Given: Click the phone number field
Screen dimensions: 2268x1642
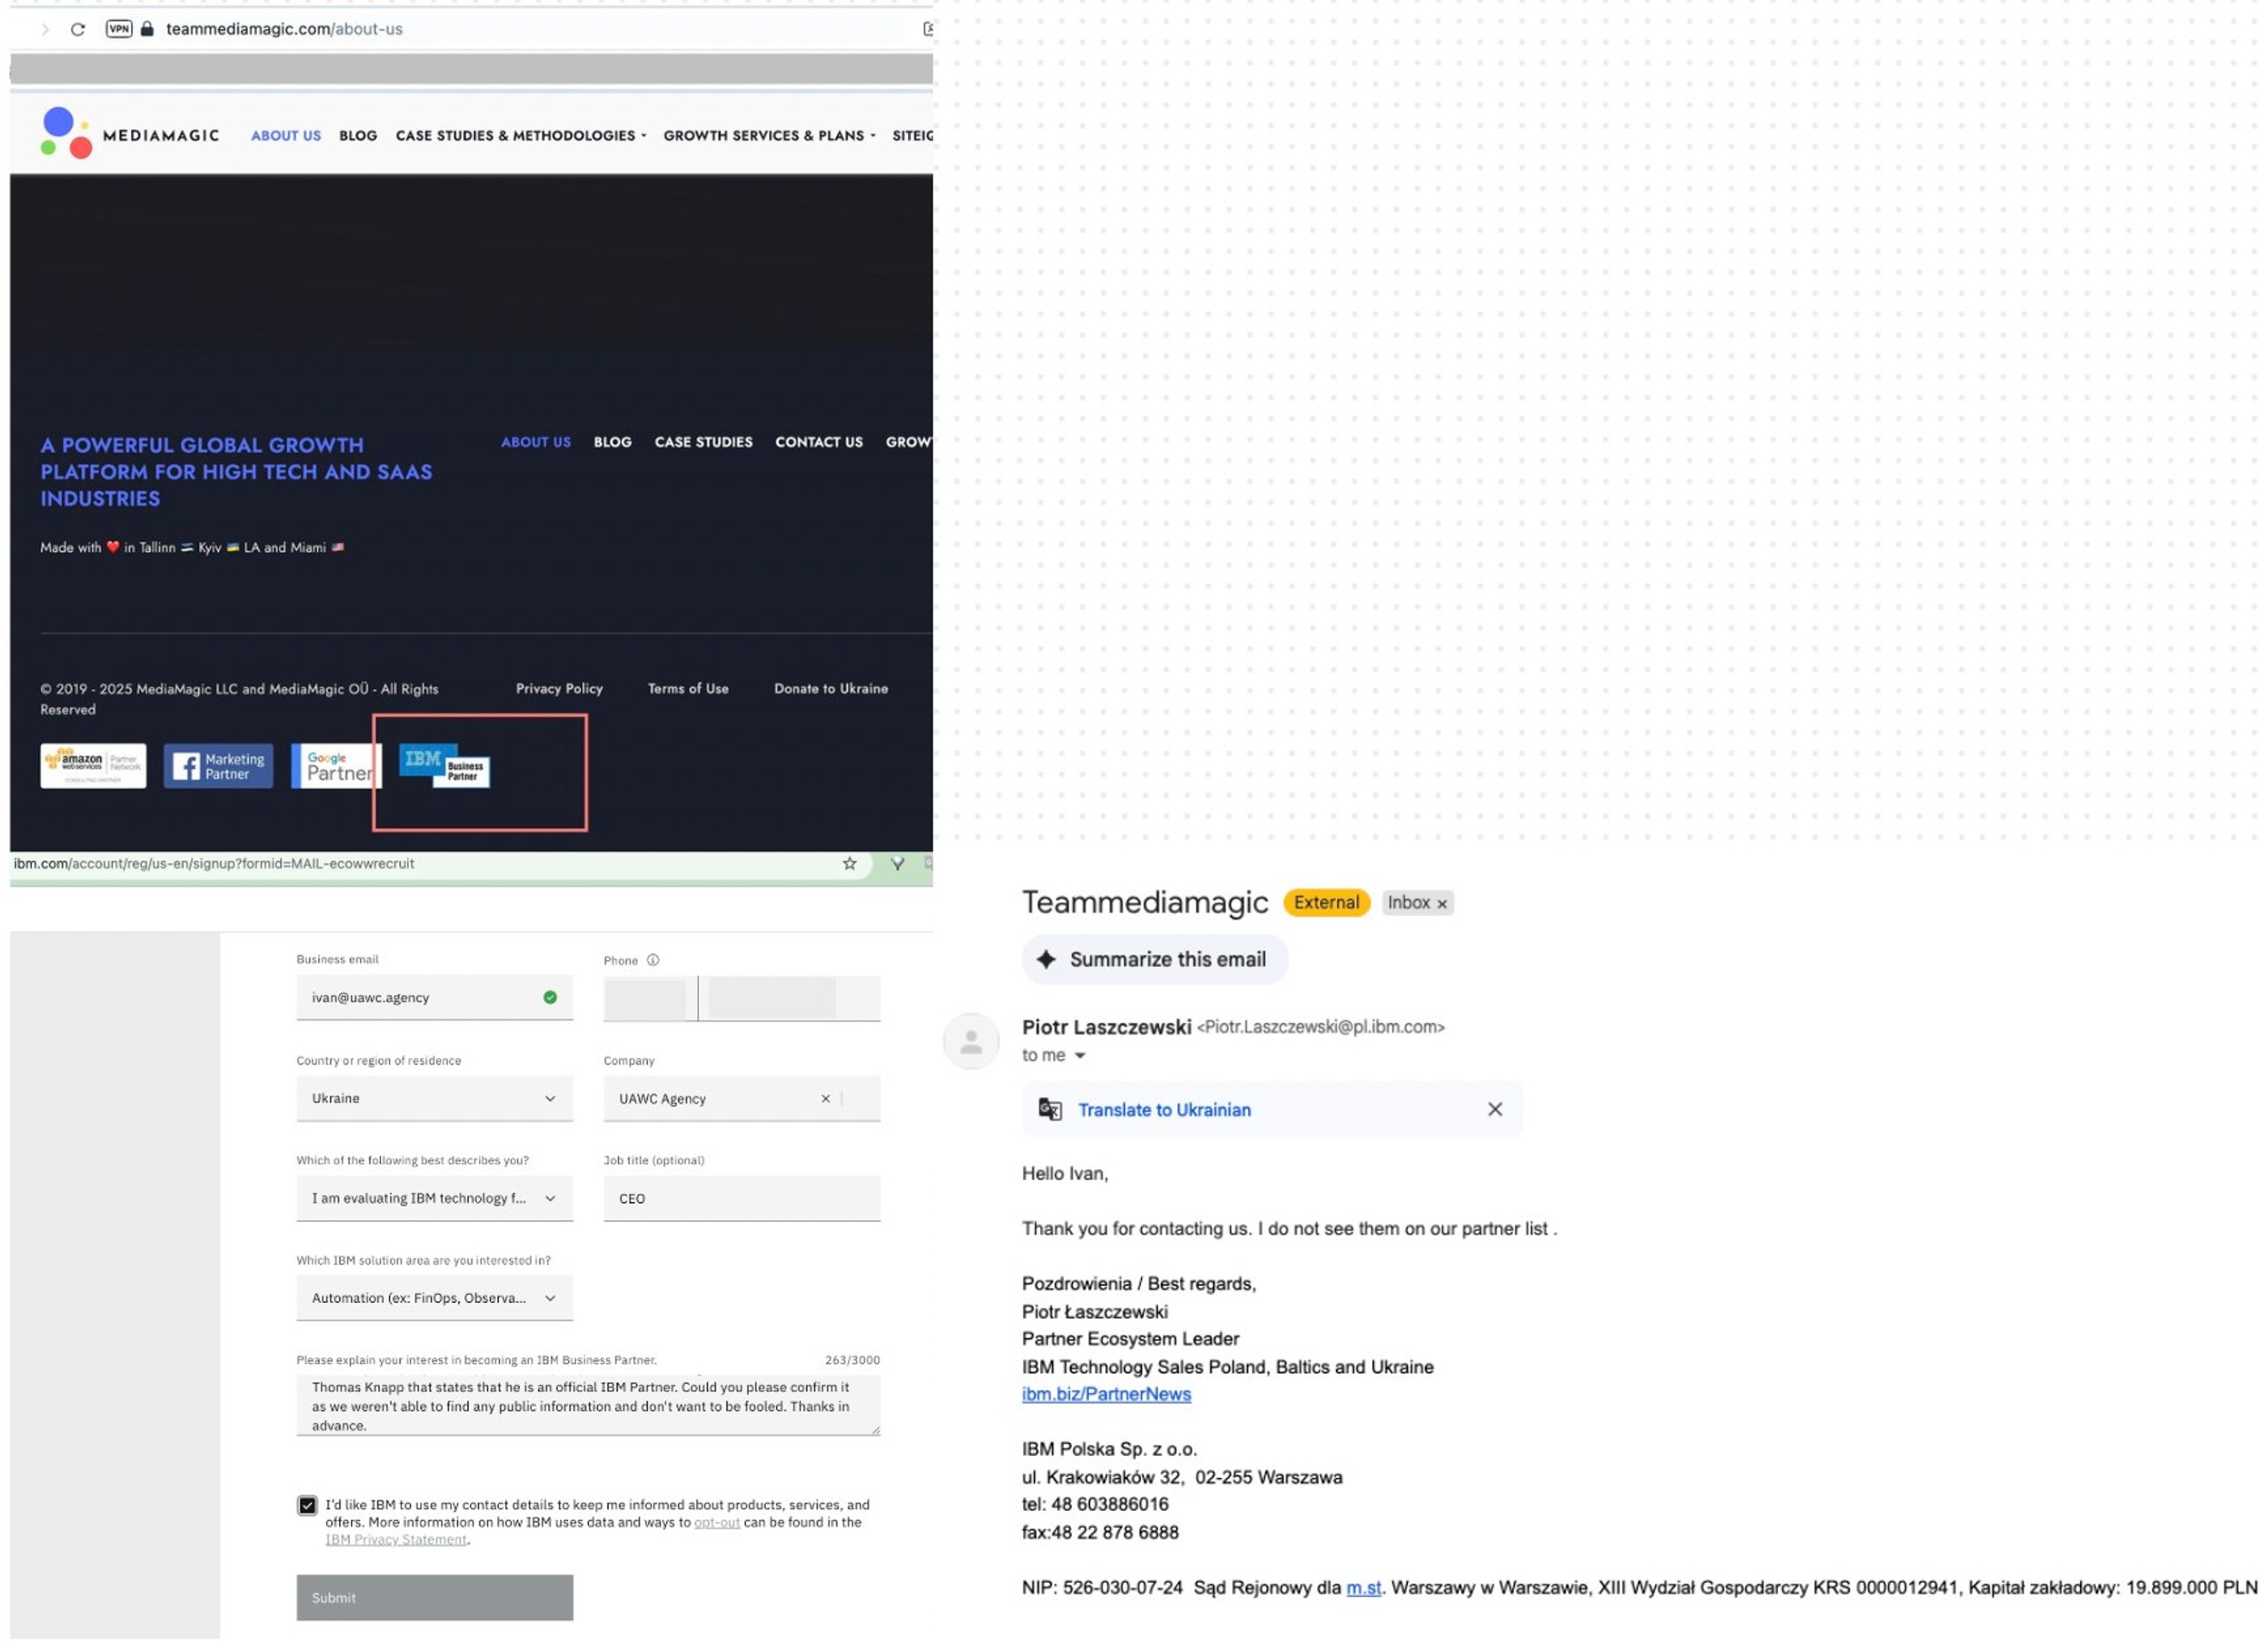Looking at the screenshot, I should [x=790, y=998].
